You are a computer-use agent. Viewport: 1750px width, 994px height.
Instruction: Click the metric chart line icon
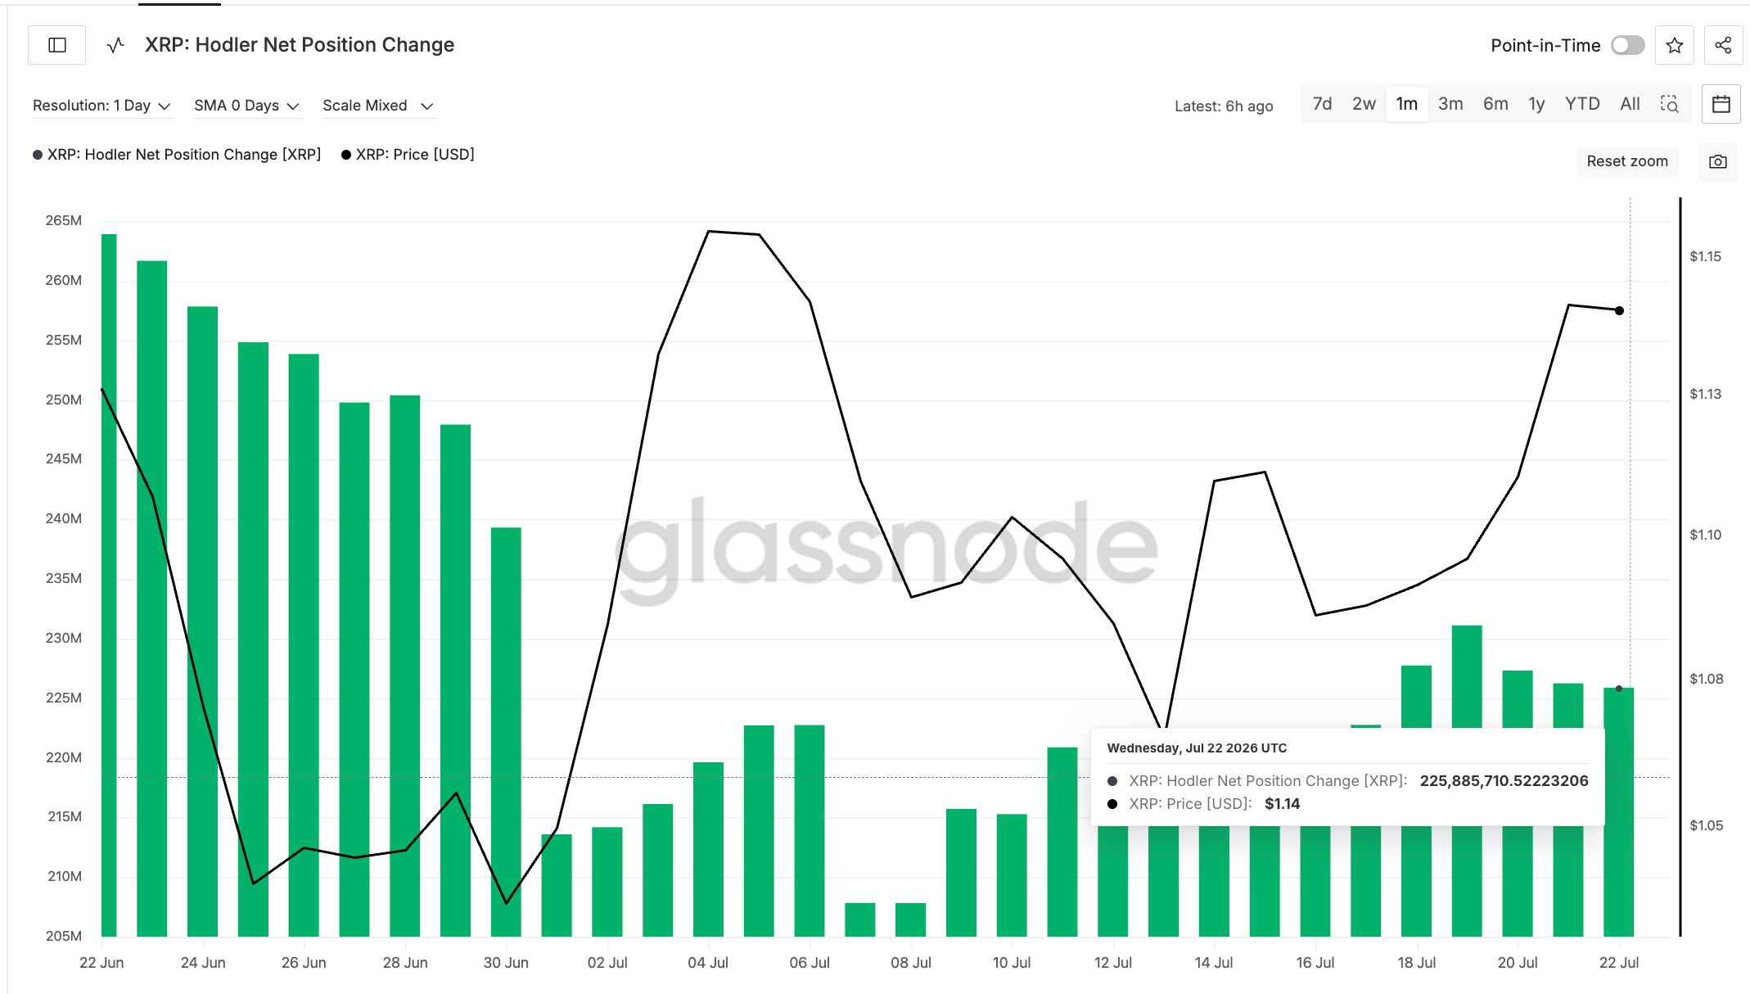(x=115, y=45)
